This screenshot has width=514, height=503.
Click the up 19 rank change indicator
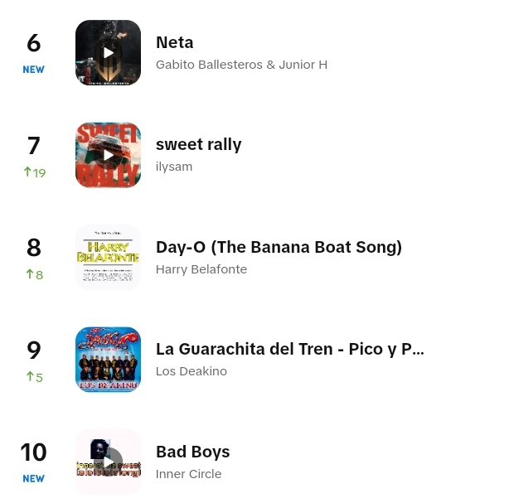tap(35, 172)
